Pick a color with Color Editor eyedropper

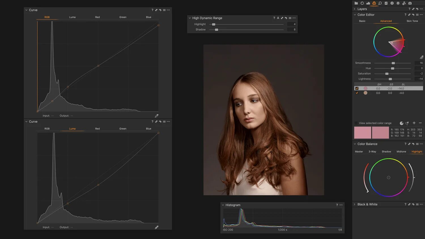422,57
